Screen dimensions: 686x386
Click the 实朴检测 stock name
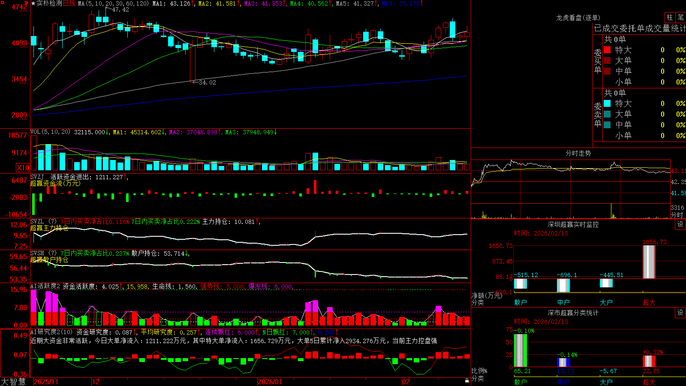(49, 3)
